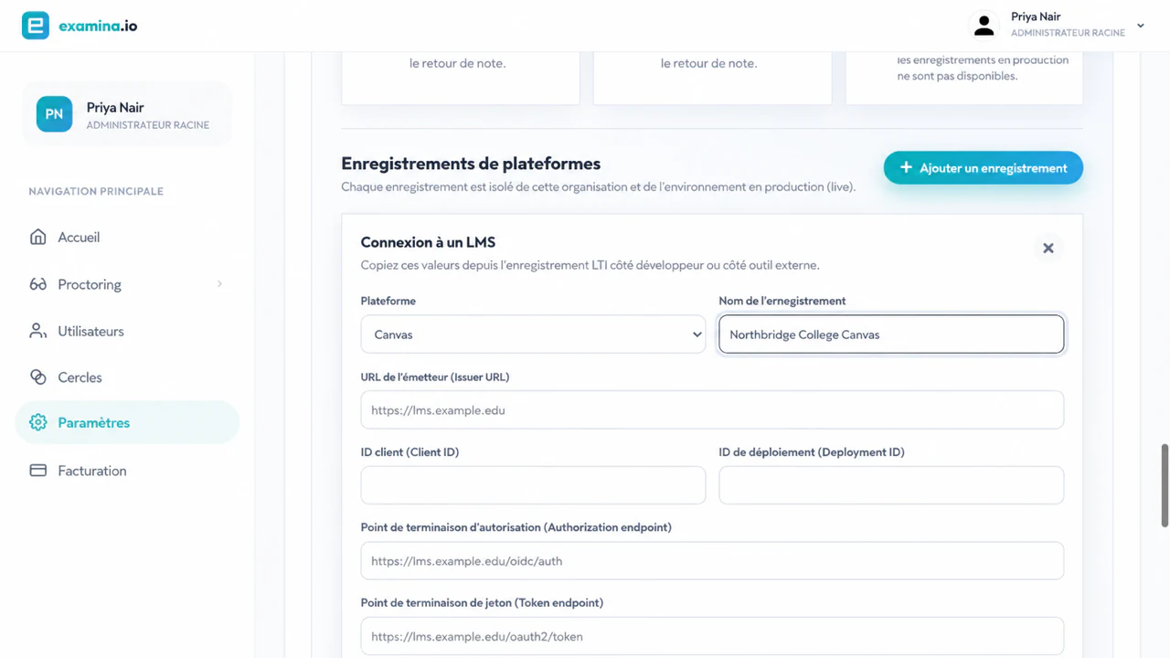Click the URL de l'émetteur input field

point(712,410)
